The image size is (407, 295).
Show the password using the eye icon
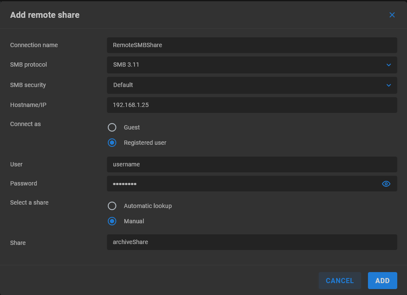click(386, 184)
